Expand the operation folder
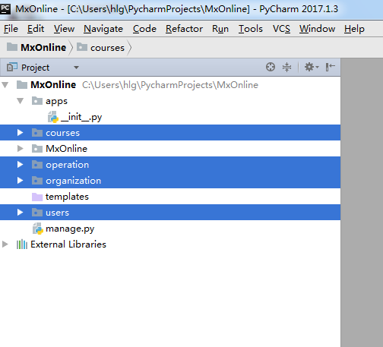 pyautogui.click(x=20, y=165)
